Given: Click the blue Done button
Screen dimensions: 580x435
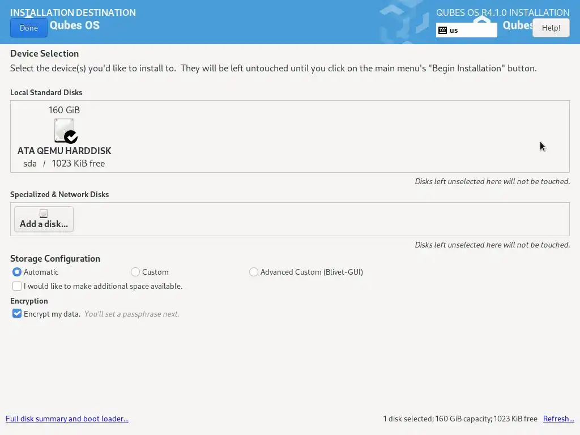Looking at the screenshot, I should pyautogui.click(x=28, y=28).
